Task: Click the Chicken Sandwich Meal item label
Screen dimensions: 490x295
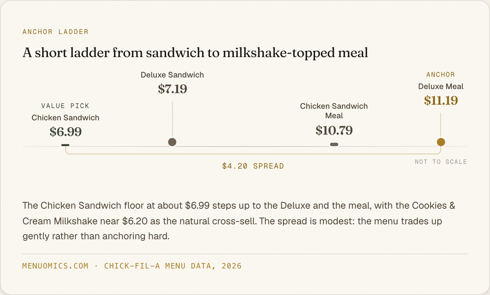Action: tap(334, 111)
